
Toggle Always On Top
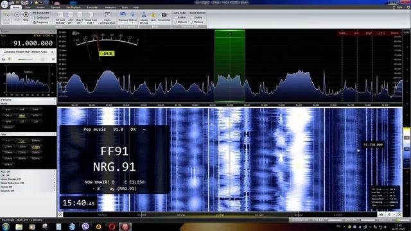point(144,18)
